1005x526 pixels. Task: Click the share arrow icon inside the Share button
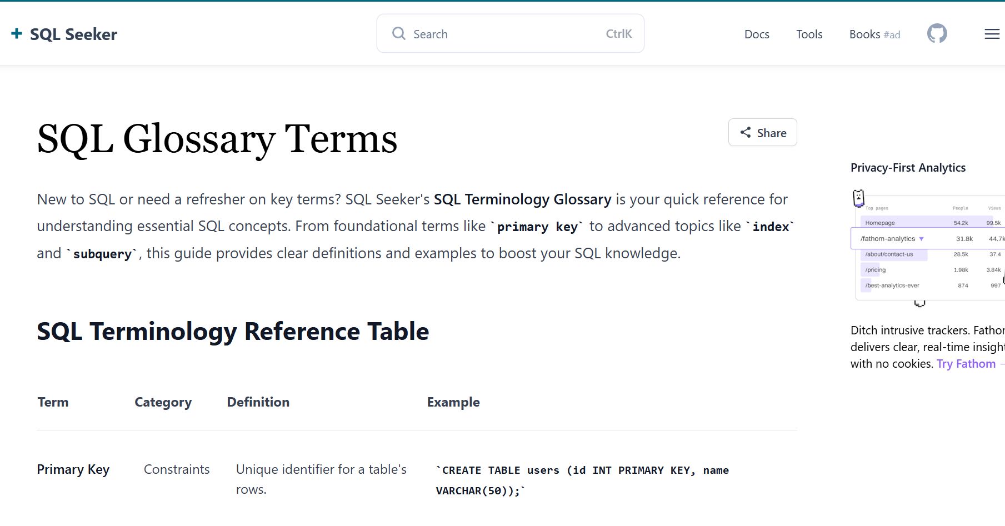(x=746, y=132)
